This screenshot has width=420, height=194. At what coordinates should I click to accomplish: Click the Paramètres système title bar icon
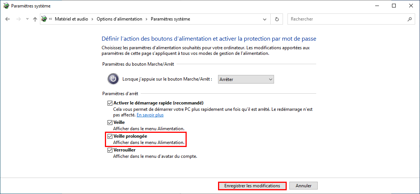[5, 6]
